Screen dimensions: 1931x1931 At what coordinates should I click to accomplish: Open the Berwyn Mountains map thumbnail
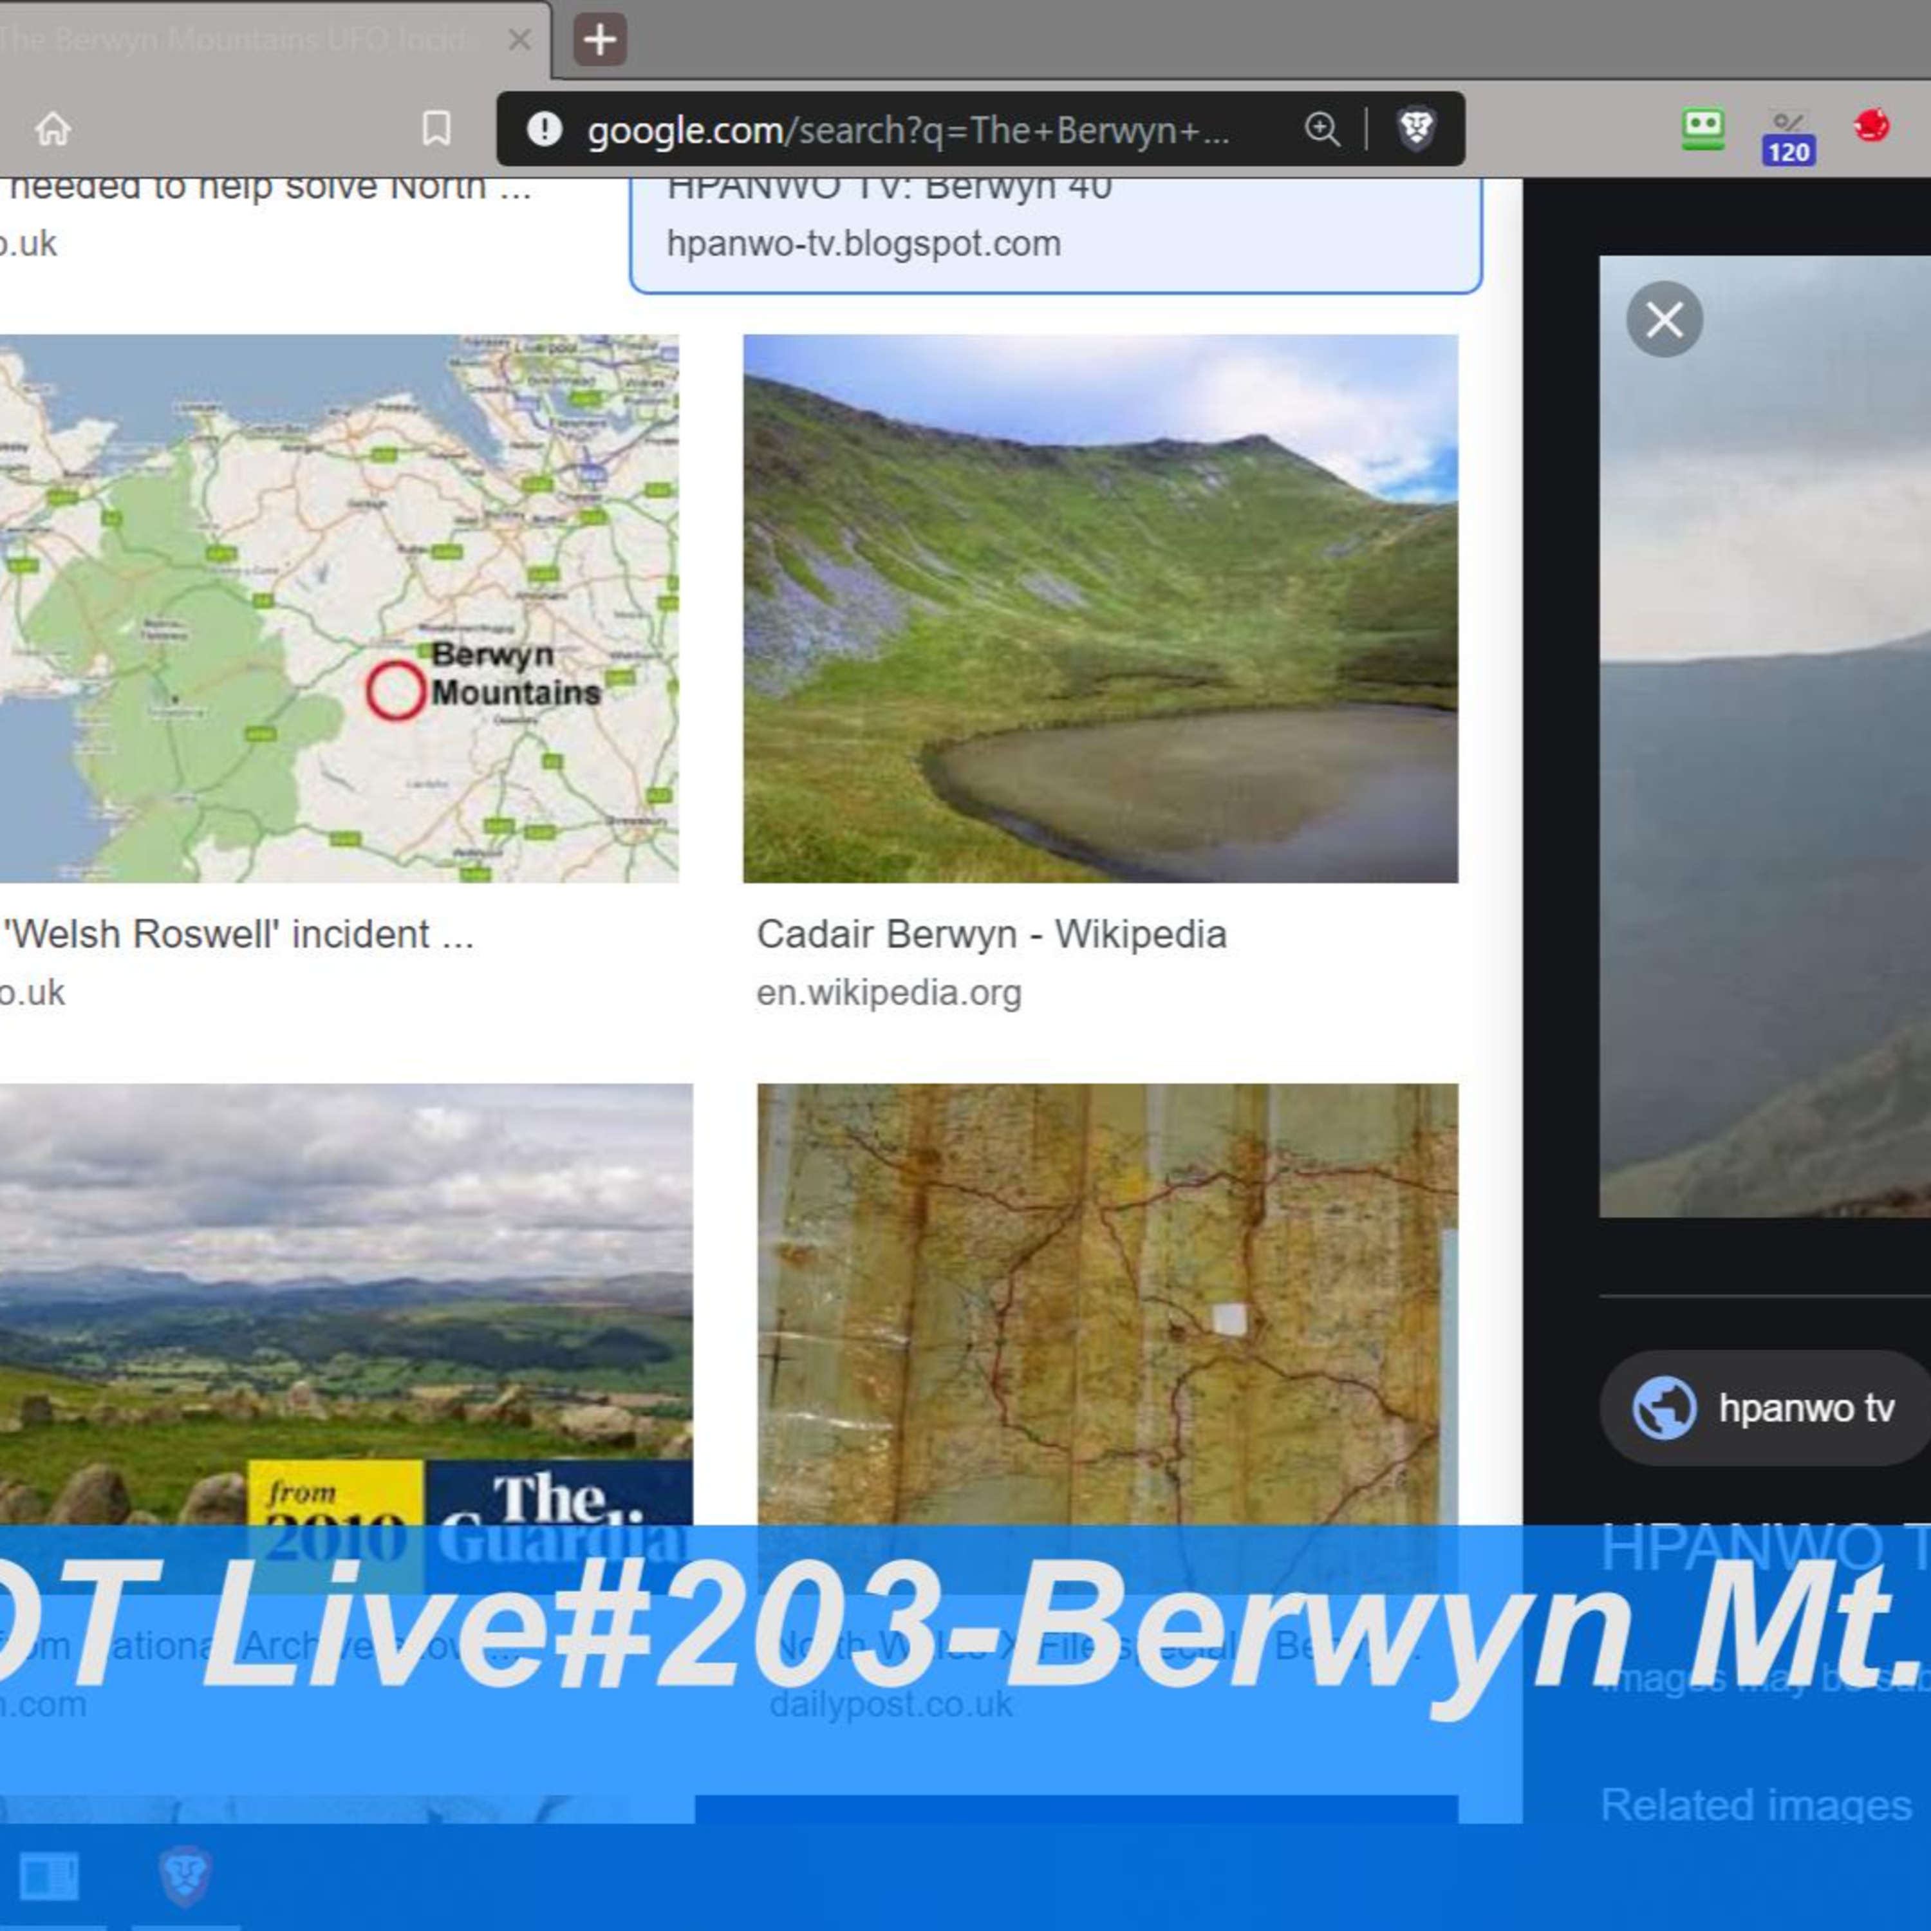coord(340,604)
